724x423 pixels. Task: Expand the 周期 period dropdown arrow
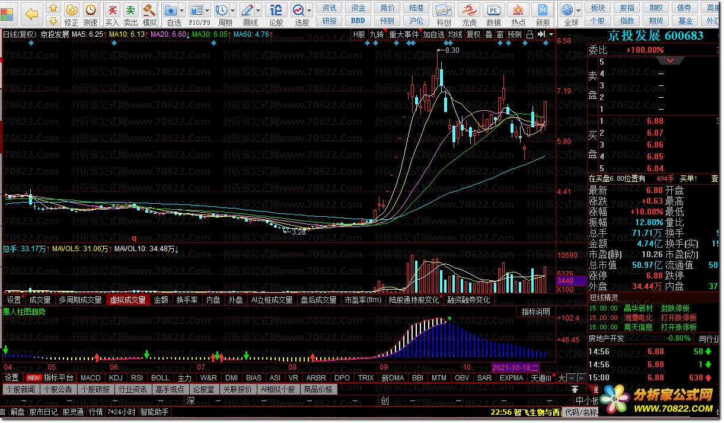pyautogui.click(x=232, y=10)
